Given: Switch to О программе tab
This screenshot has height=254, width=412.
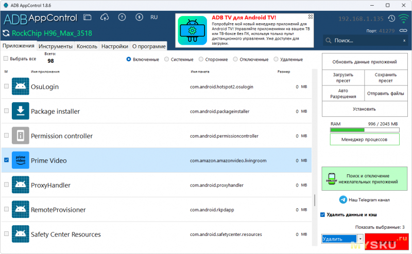Looking at the screenshot, I should pos(149,46).
